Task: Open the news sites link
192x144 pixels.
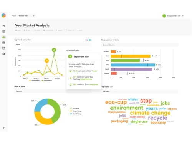Action: [x=94, y=84]
